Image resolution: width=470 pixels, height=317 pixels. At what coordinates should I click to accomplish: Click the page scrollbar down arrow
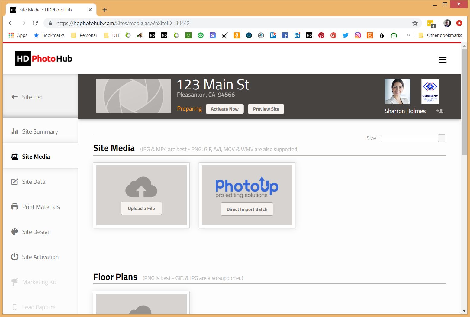tap(464, 311)
